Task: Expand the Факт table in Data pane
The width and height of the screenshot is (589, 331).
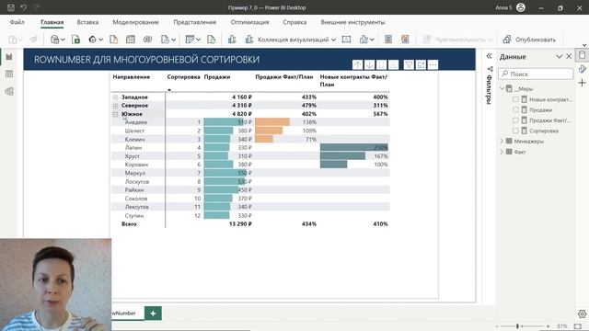Action: coord(502,152)
